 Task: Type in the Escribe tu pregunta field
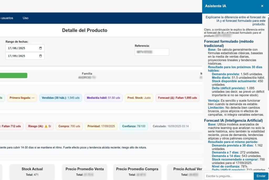point(229,176)
